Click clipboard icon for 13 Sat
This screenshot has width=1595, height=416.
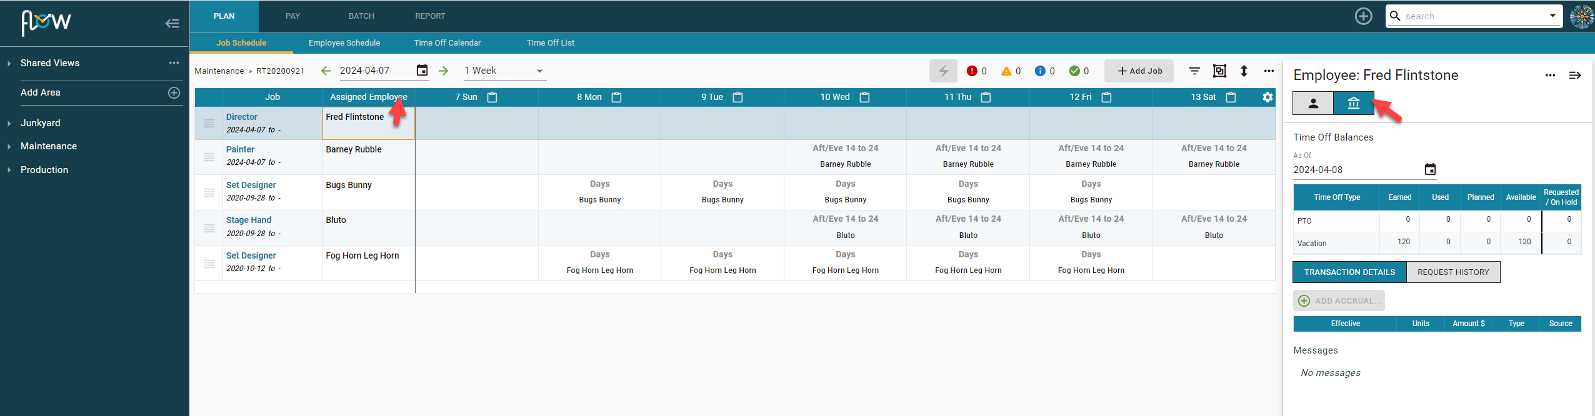tap(1231, 97)
